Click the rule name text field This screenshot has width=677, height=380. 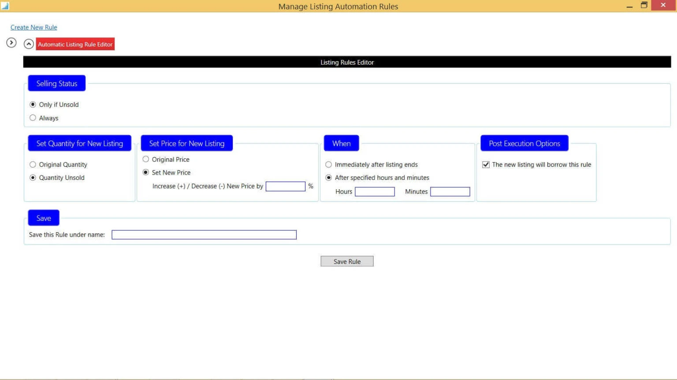204,234
